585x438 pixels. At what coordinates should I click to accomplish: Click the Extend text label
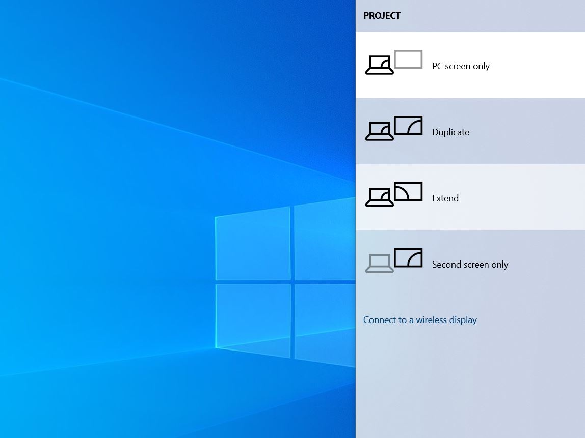click(445, 198)
